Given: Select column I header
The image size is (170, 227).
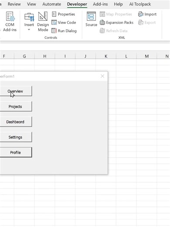Looking at the screenshot, I should pos(65,56).
